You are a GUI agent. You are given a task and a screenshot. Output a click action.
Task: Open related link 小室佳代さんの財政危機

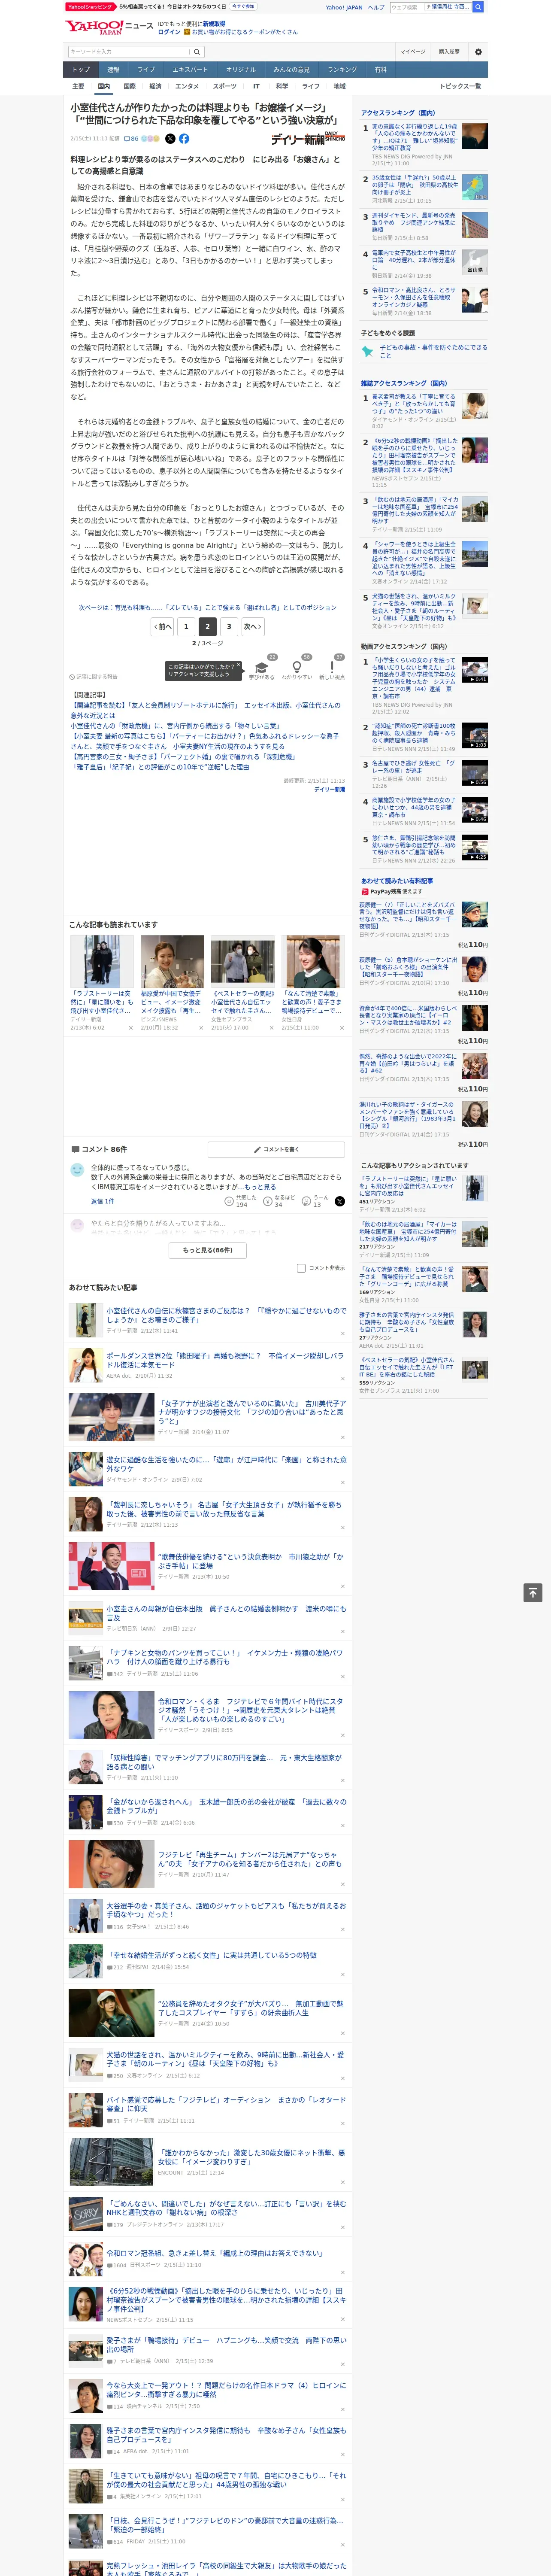175,726
